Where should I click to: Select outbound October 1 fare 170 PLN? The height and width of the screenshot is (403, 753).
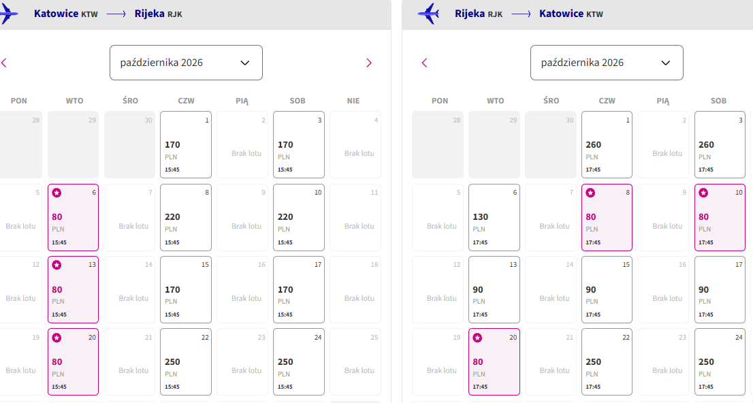(x=186, y=144)
